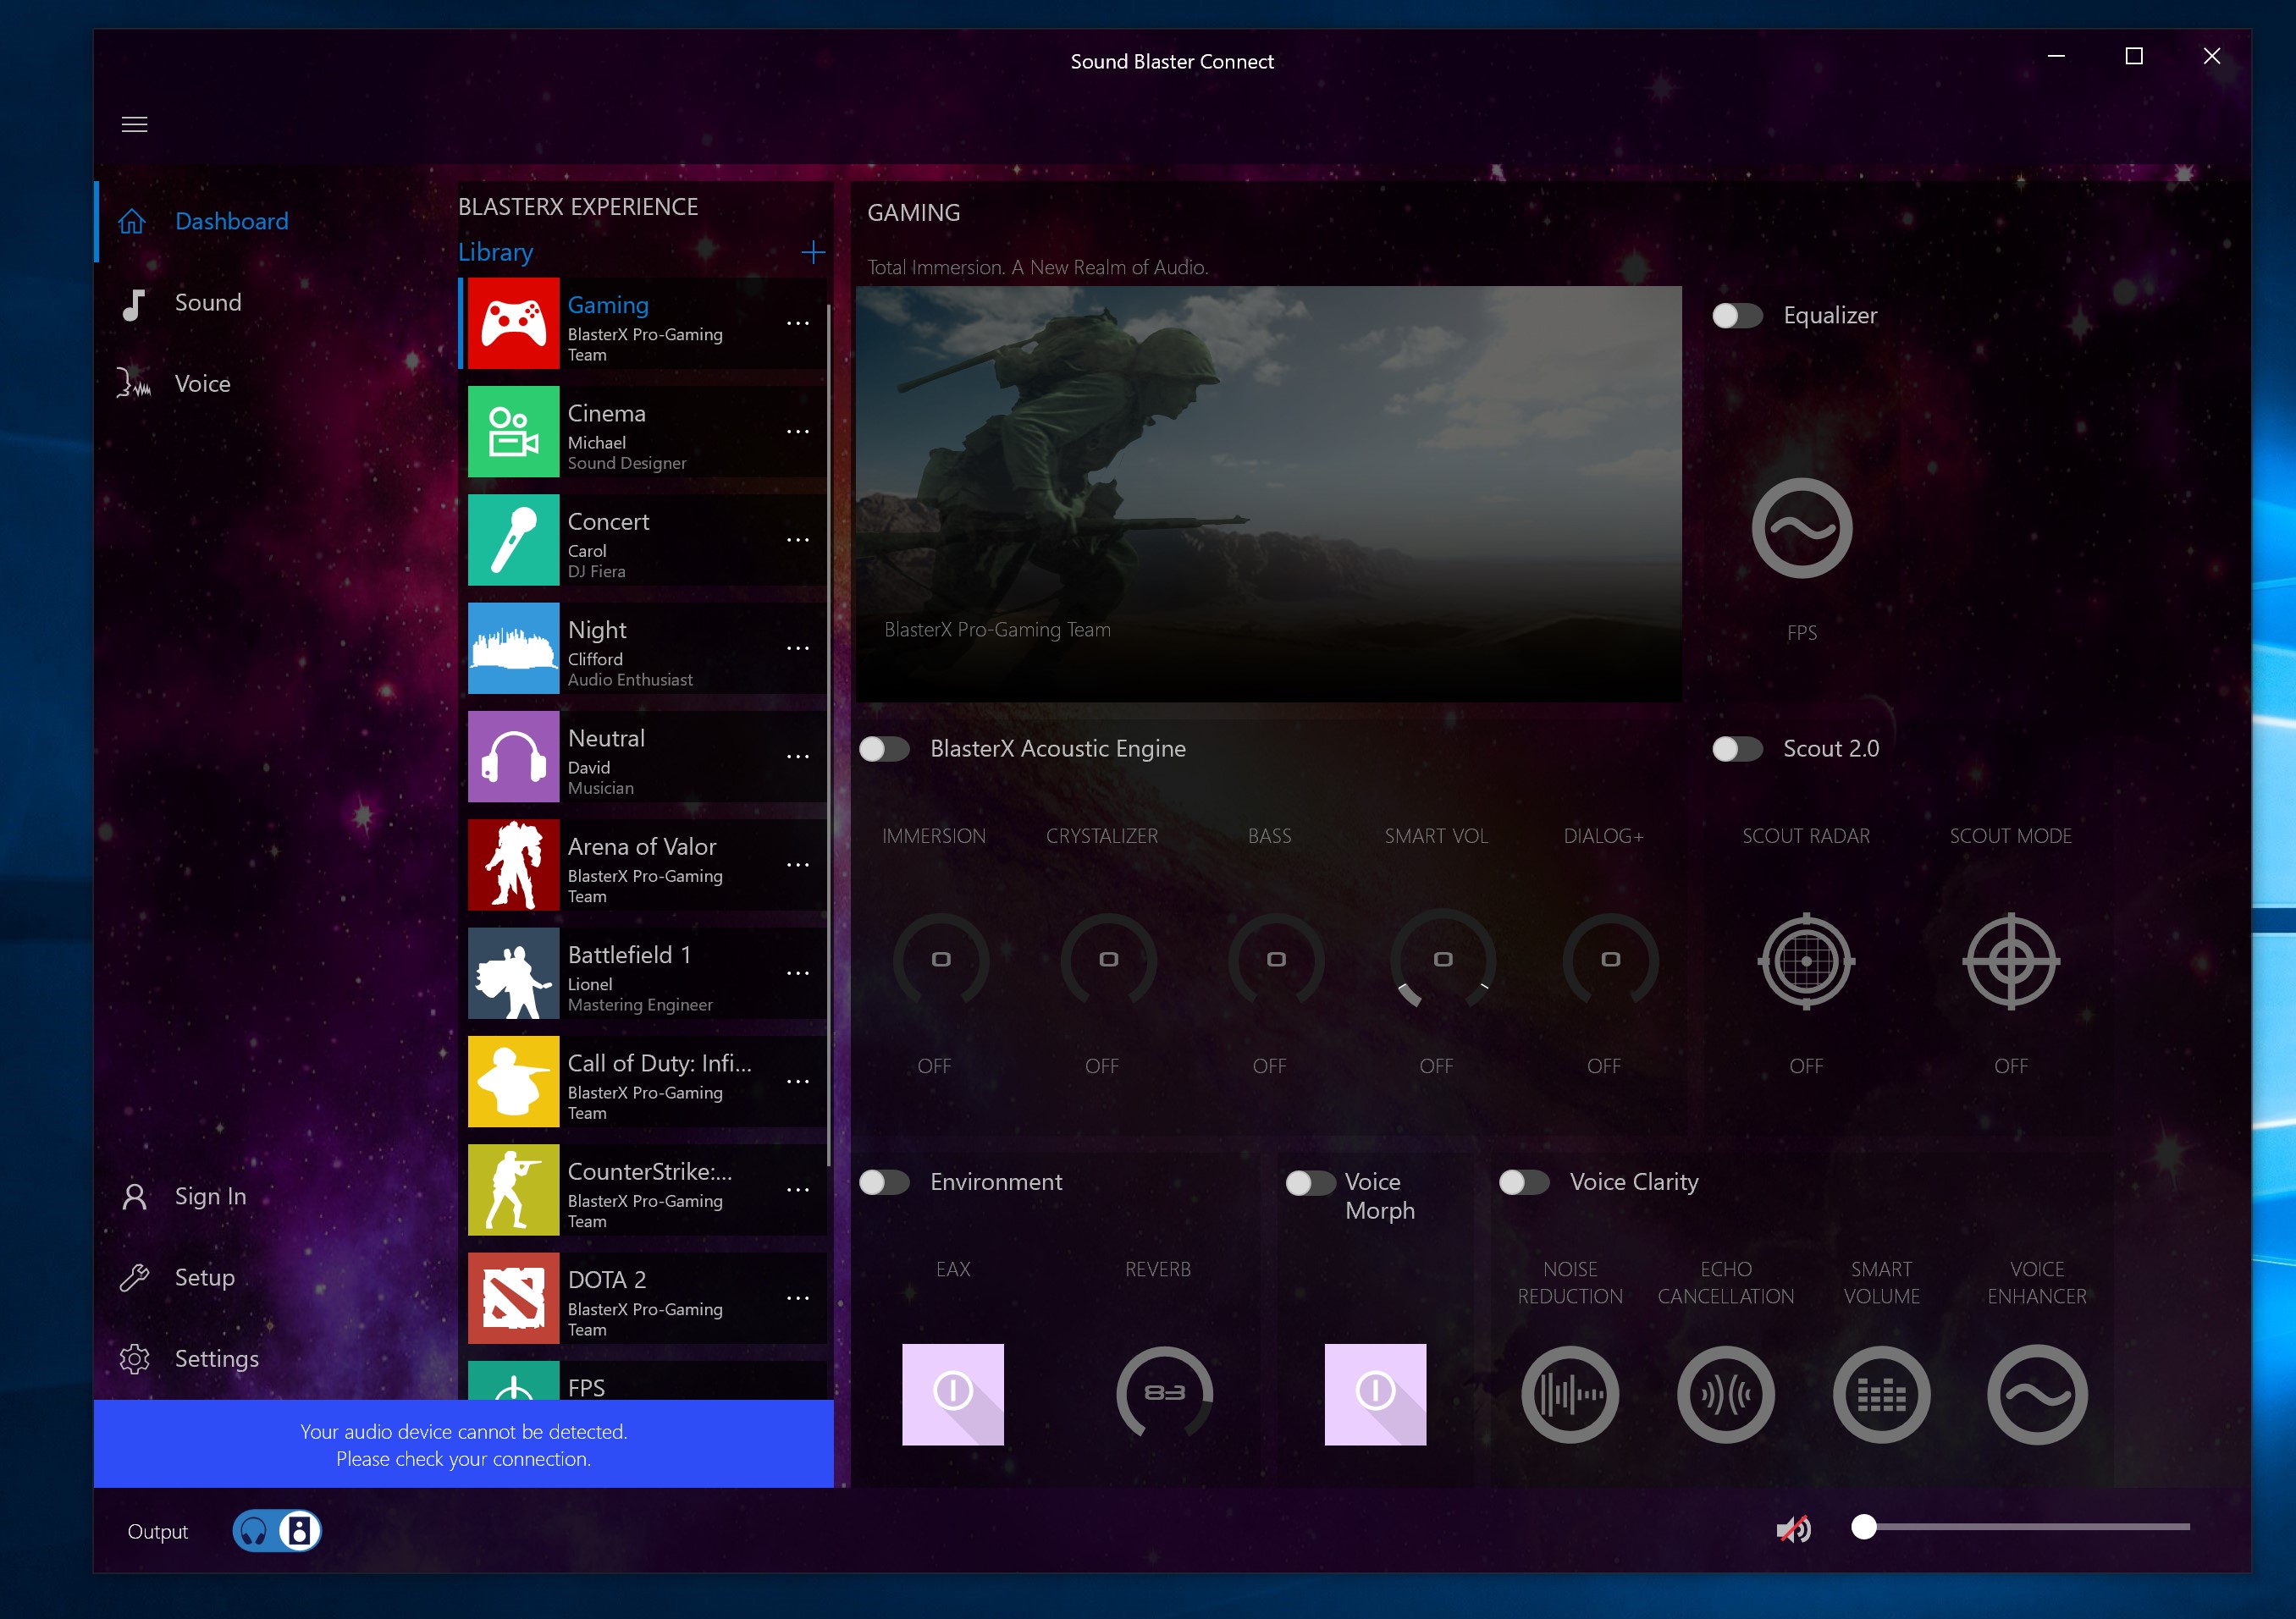2296x1619 pixels.
Task: Enable the Scout 2.0 toggle
Action: [1737, 748]
